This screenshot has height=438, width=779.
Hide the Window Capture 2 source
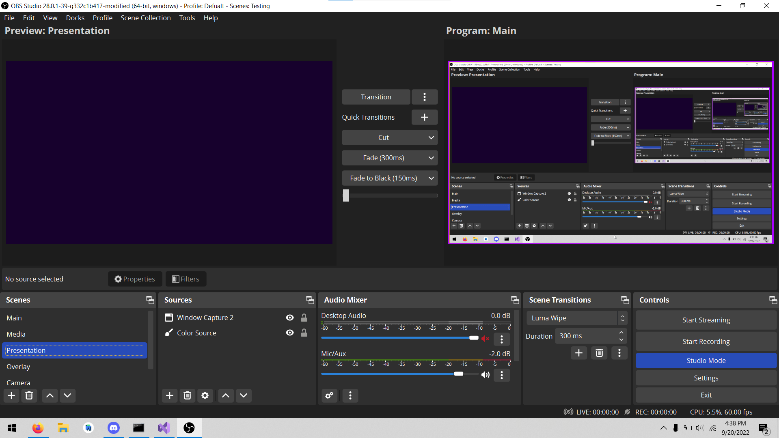(x=290, y=318)
